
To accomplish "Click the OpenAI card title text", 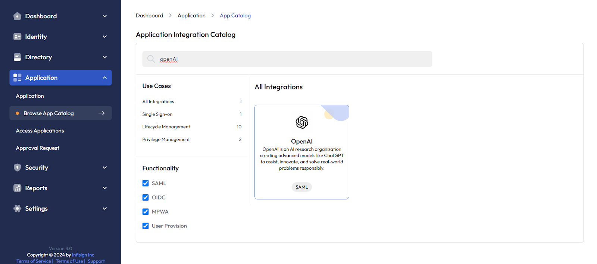I will click(302, 141).
